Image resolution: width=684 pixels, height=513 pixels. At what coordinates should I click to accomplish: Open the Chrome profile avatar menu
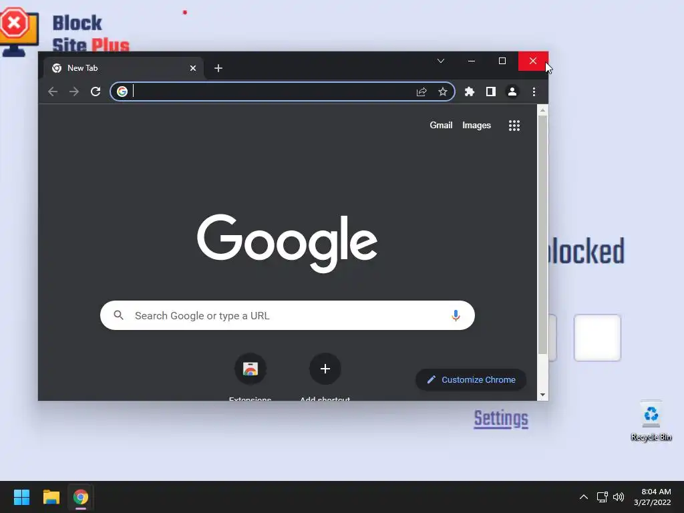[x=512, y=92]
